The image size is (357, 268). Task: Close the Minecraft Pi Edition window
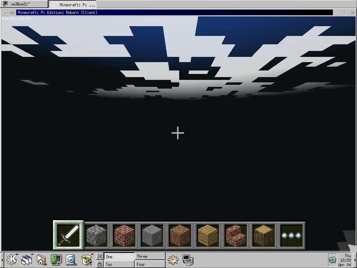[352, 13]
